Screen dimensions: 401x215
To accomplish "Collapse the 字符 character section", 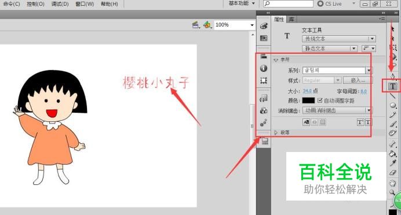I will tap(276, 60).
